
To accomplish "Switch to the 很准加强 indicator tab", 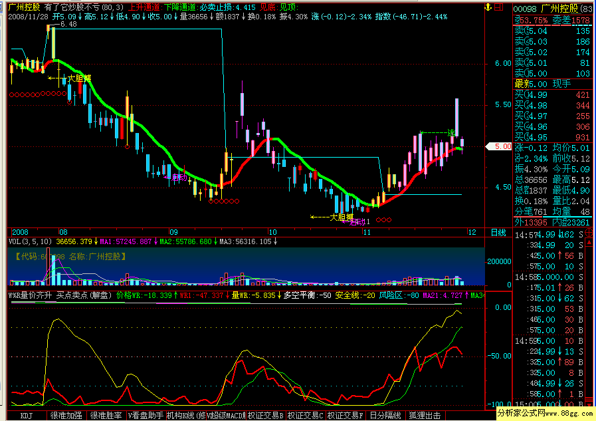I will [66, 416].
